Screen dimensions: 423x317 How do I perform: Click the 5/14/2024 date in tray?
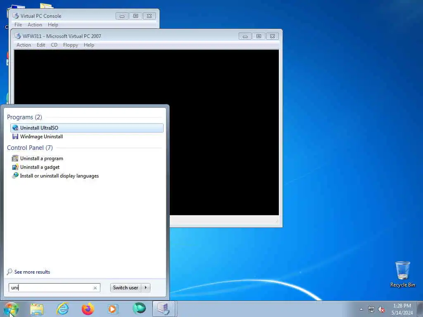402,313
